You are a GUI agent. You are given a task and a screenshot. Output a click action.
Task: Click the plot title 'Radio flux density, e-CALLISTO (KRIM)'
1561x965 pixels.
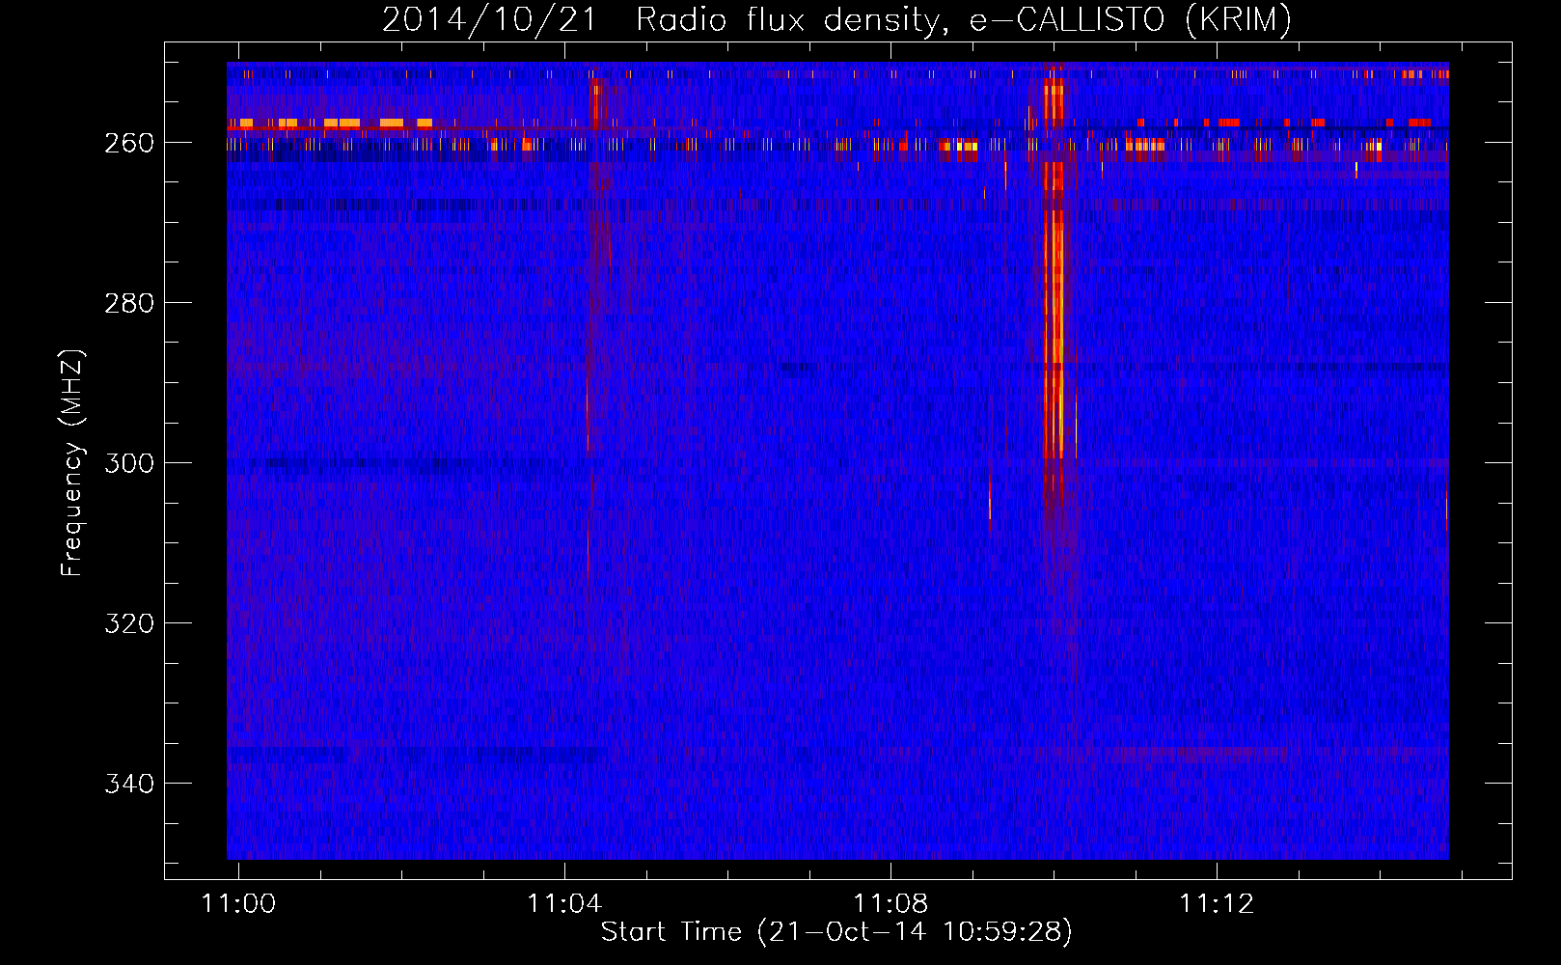coord(963,19)
